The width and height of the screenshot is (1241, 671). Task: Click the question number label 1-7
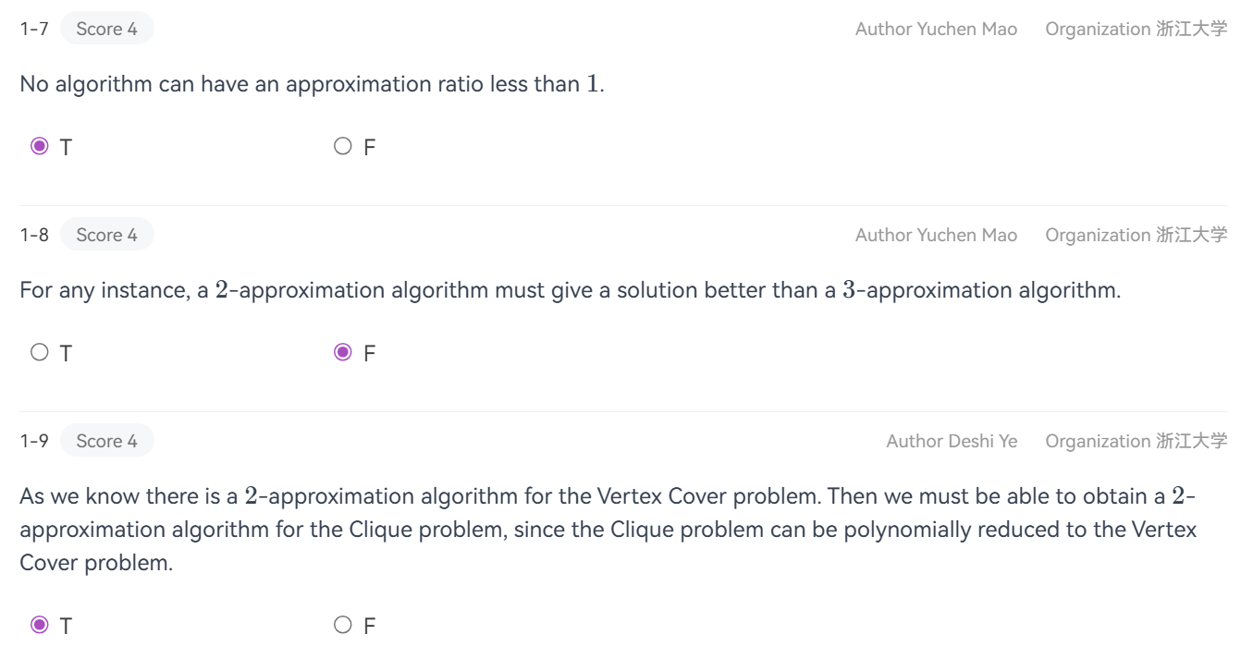click(33, 29)
